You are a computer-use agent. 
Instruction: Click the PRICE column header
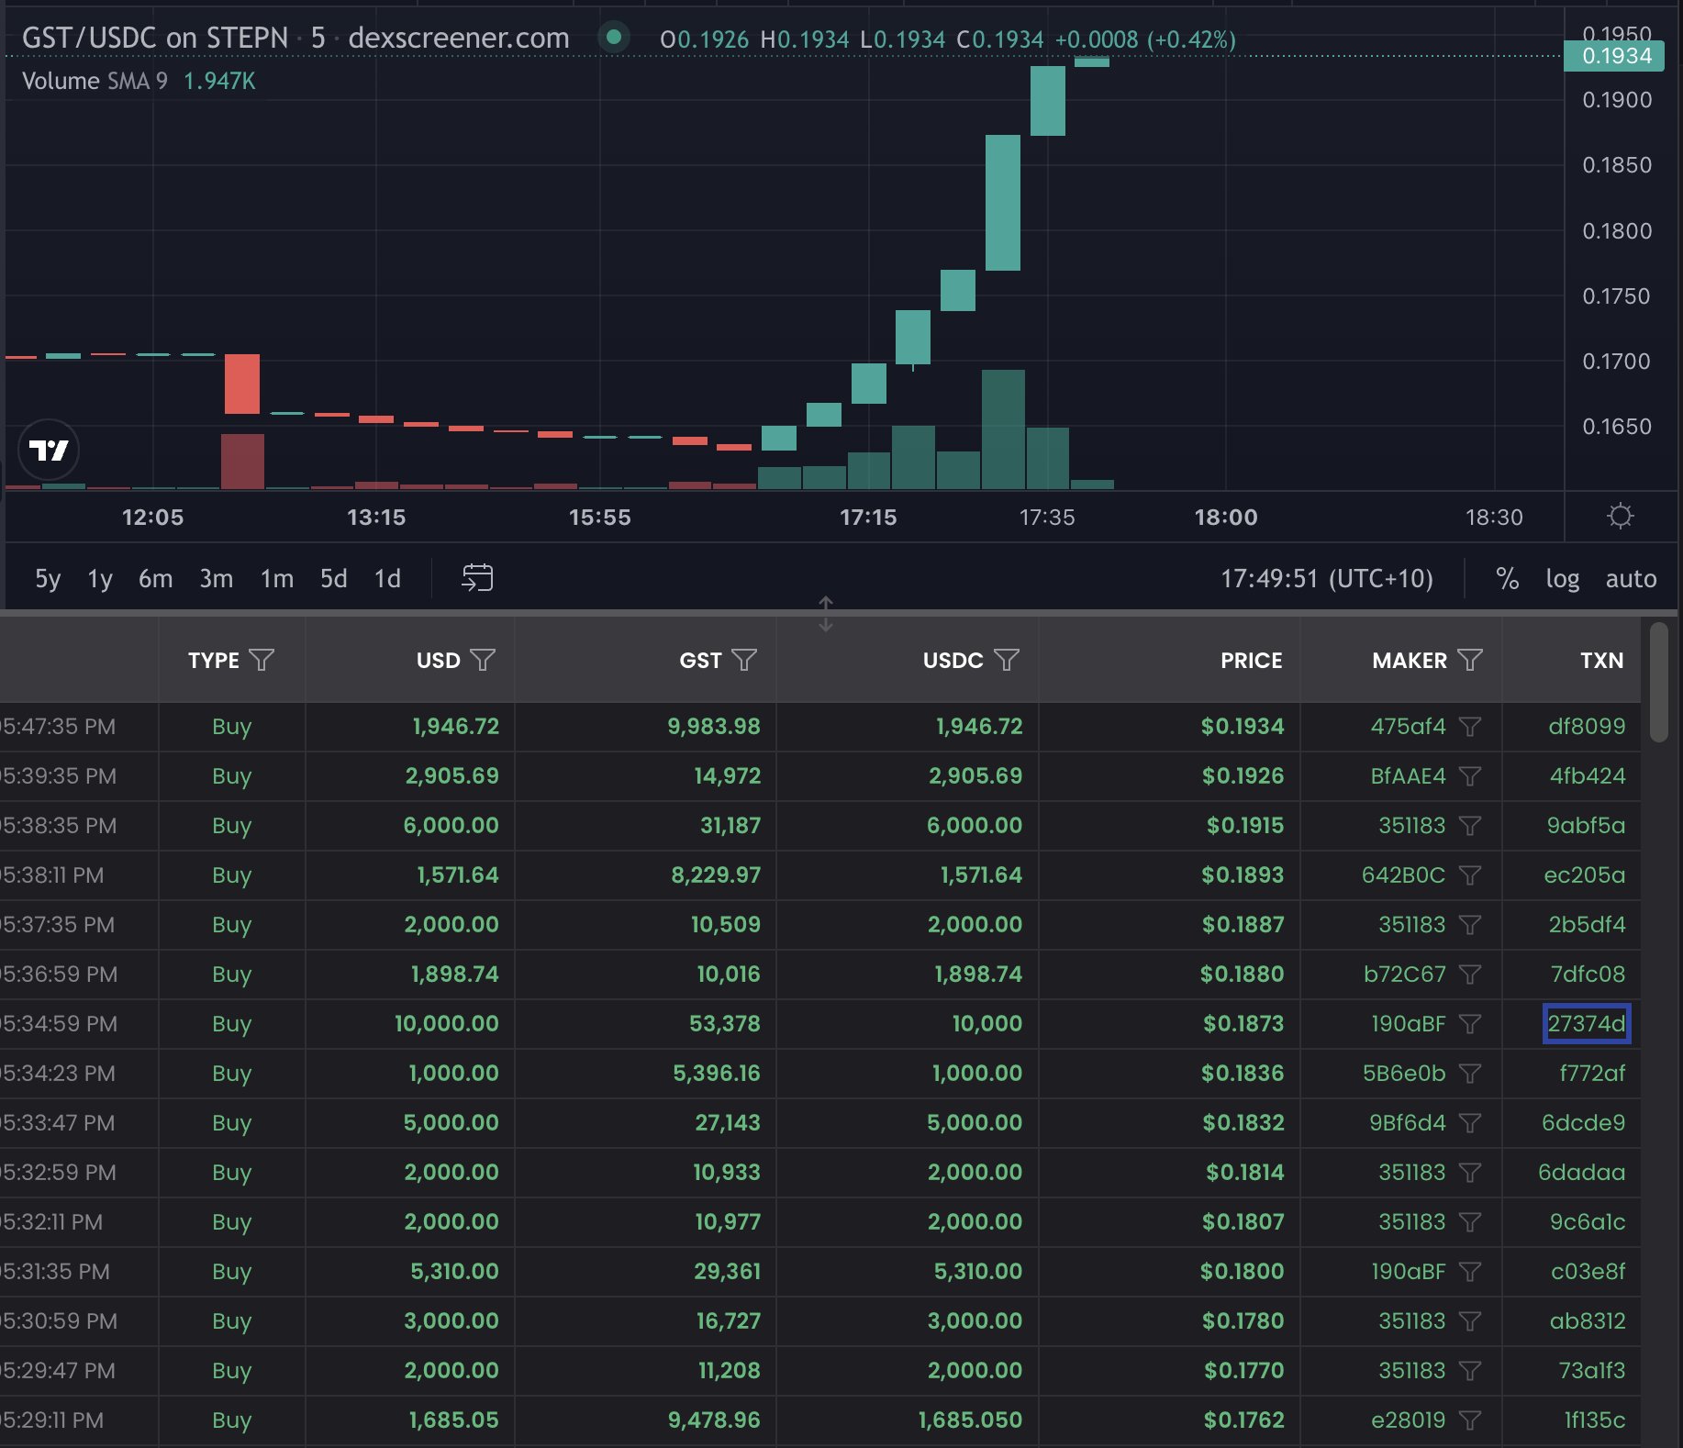(x=1251, y=660)
